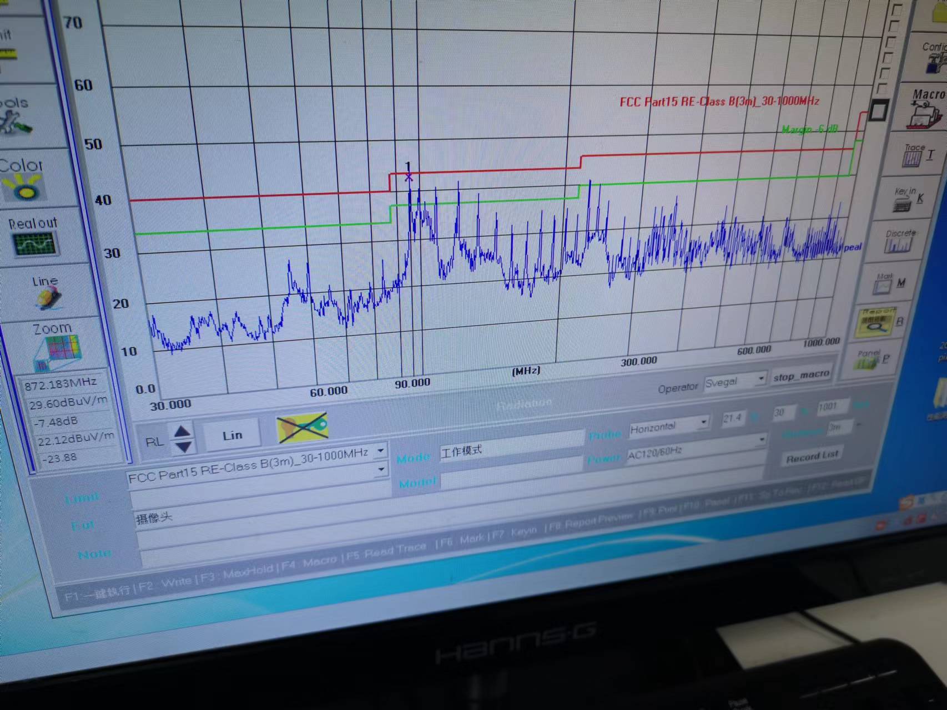Viewport: 947px width, 710px height.
Task: Open the Macro icon
Action: click(x=925, y=115)
